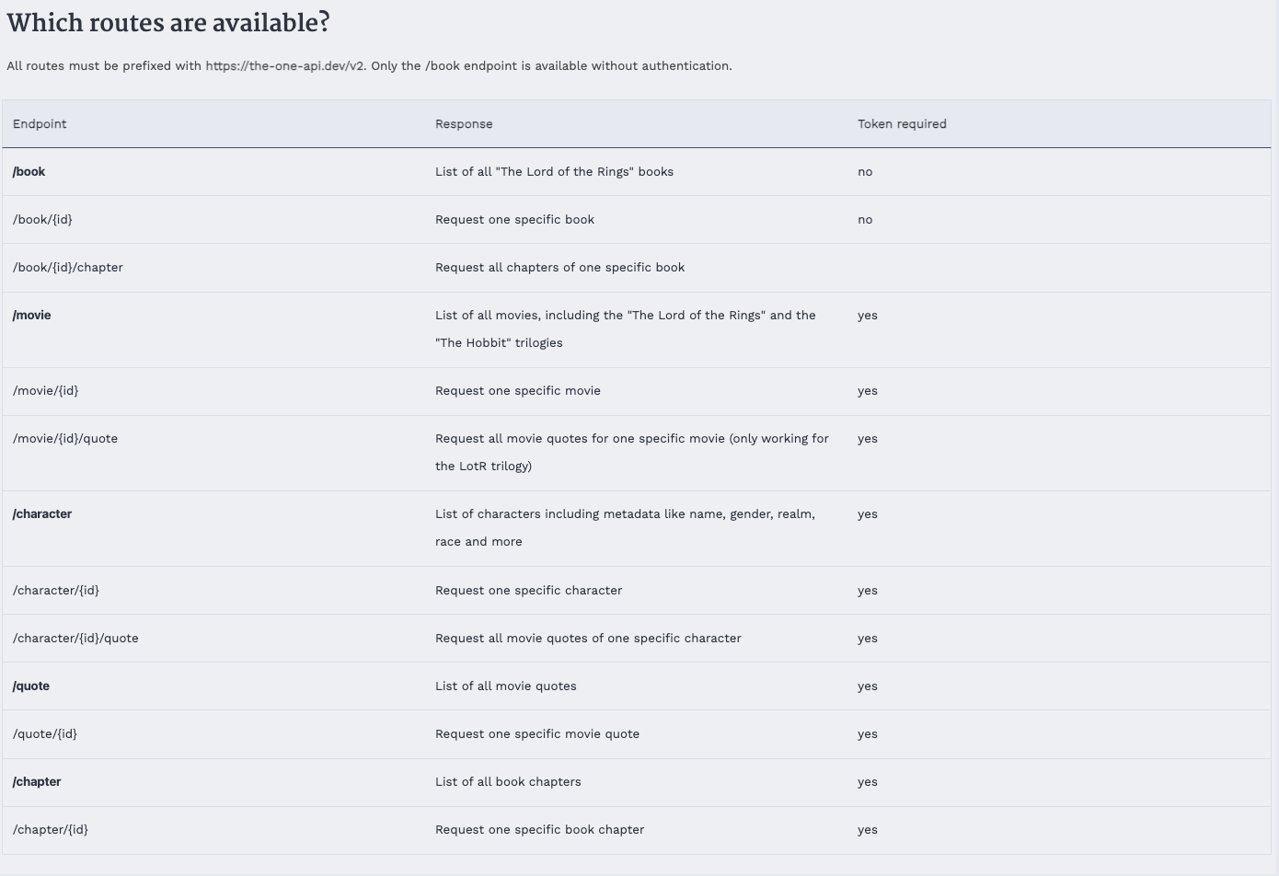Select the /movie/{id} endpoint cell
Screen dimensions: 1279x876
pos(46,391)
